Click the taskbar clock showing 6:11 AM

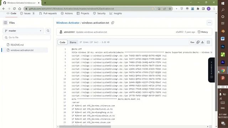(223, 116)
